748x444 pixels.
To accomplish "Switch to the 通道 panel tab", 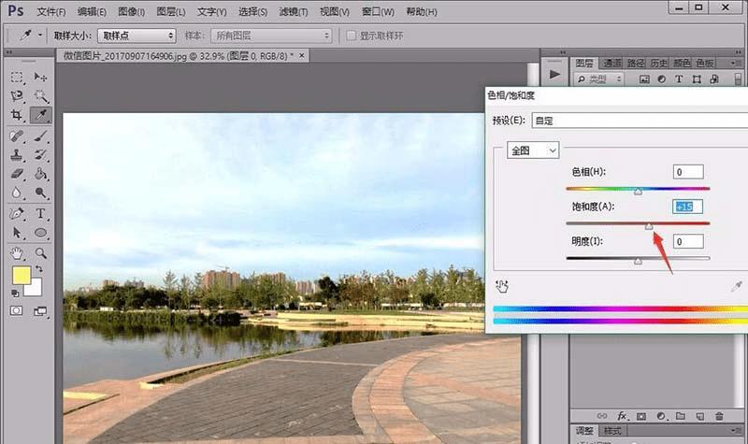I will pos(612,63).
